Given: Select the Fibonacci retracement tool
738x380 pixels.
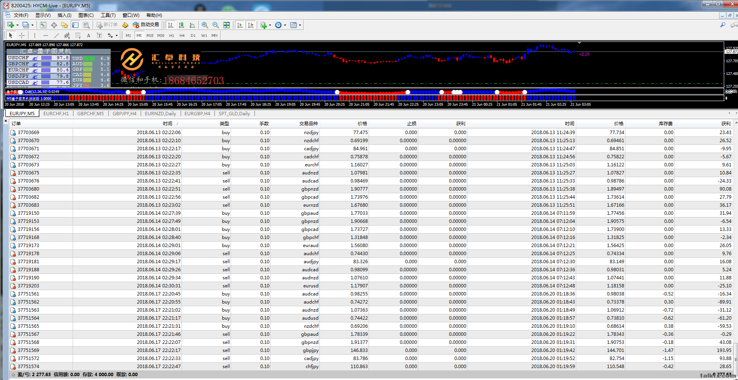Looking at the screenshot, I should click(x=78, y=35).
